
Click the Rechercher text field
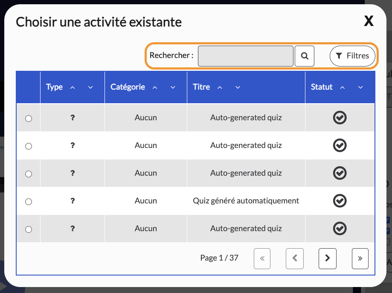(246, 56)
